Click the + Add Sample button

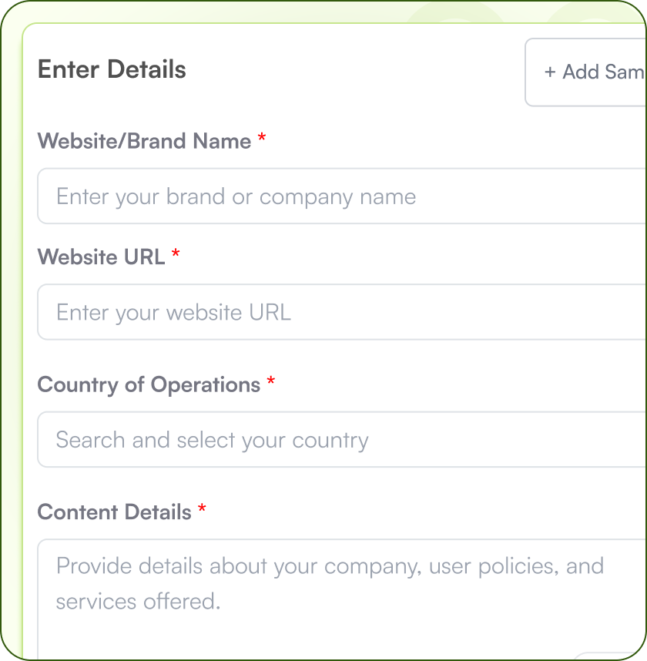pyautogui.click(x=593, y=72)
